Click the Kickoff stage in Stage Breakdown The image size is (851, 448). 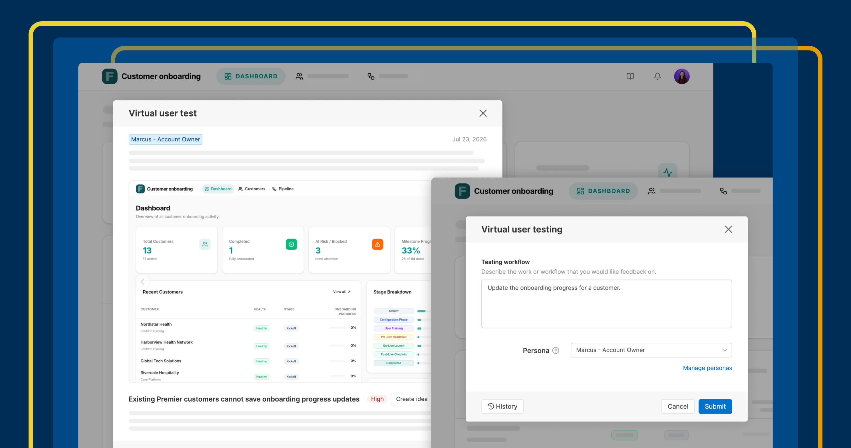coord(394,311)
